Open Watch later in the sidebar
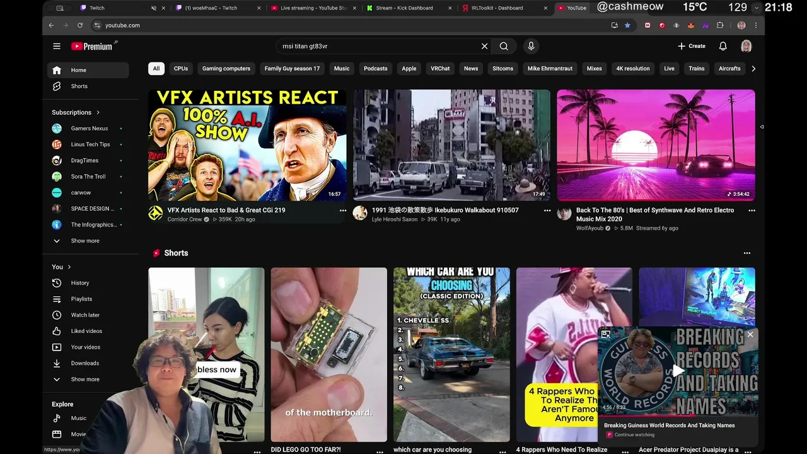This screenshot has height=454, width=807. (88, 315)
